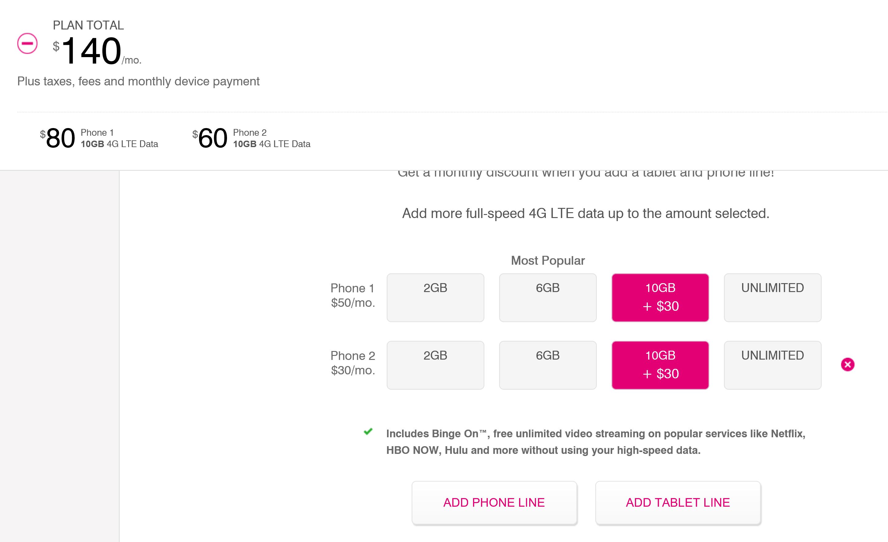Pick UNLIMITED data for Phone 2
Image resolution: width=888 pixels, height=542 pixels.
pos(773,365)
